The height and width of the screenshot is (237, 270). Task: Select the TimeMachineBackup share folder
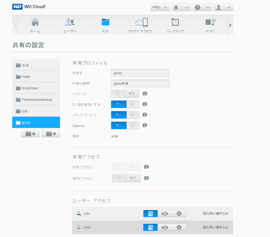click(36, 100)
